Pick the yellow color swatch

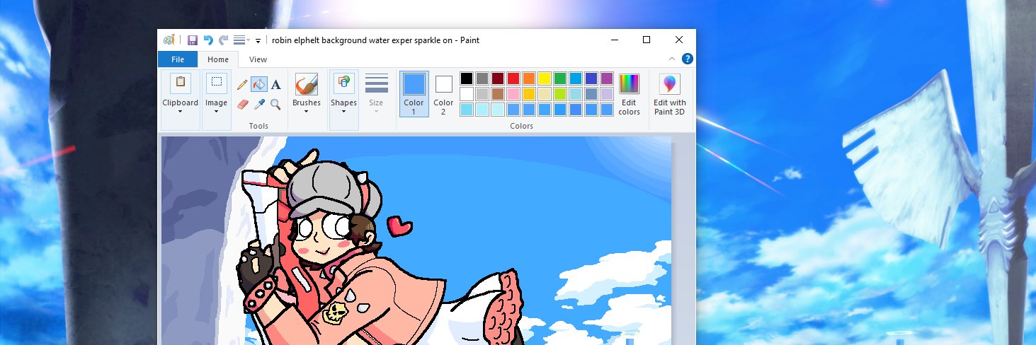pyautogui.click(x=545, y=78)
